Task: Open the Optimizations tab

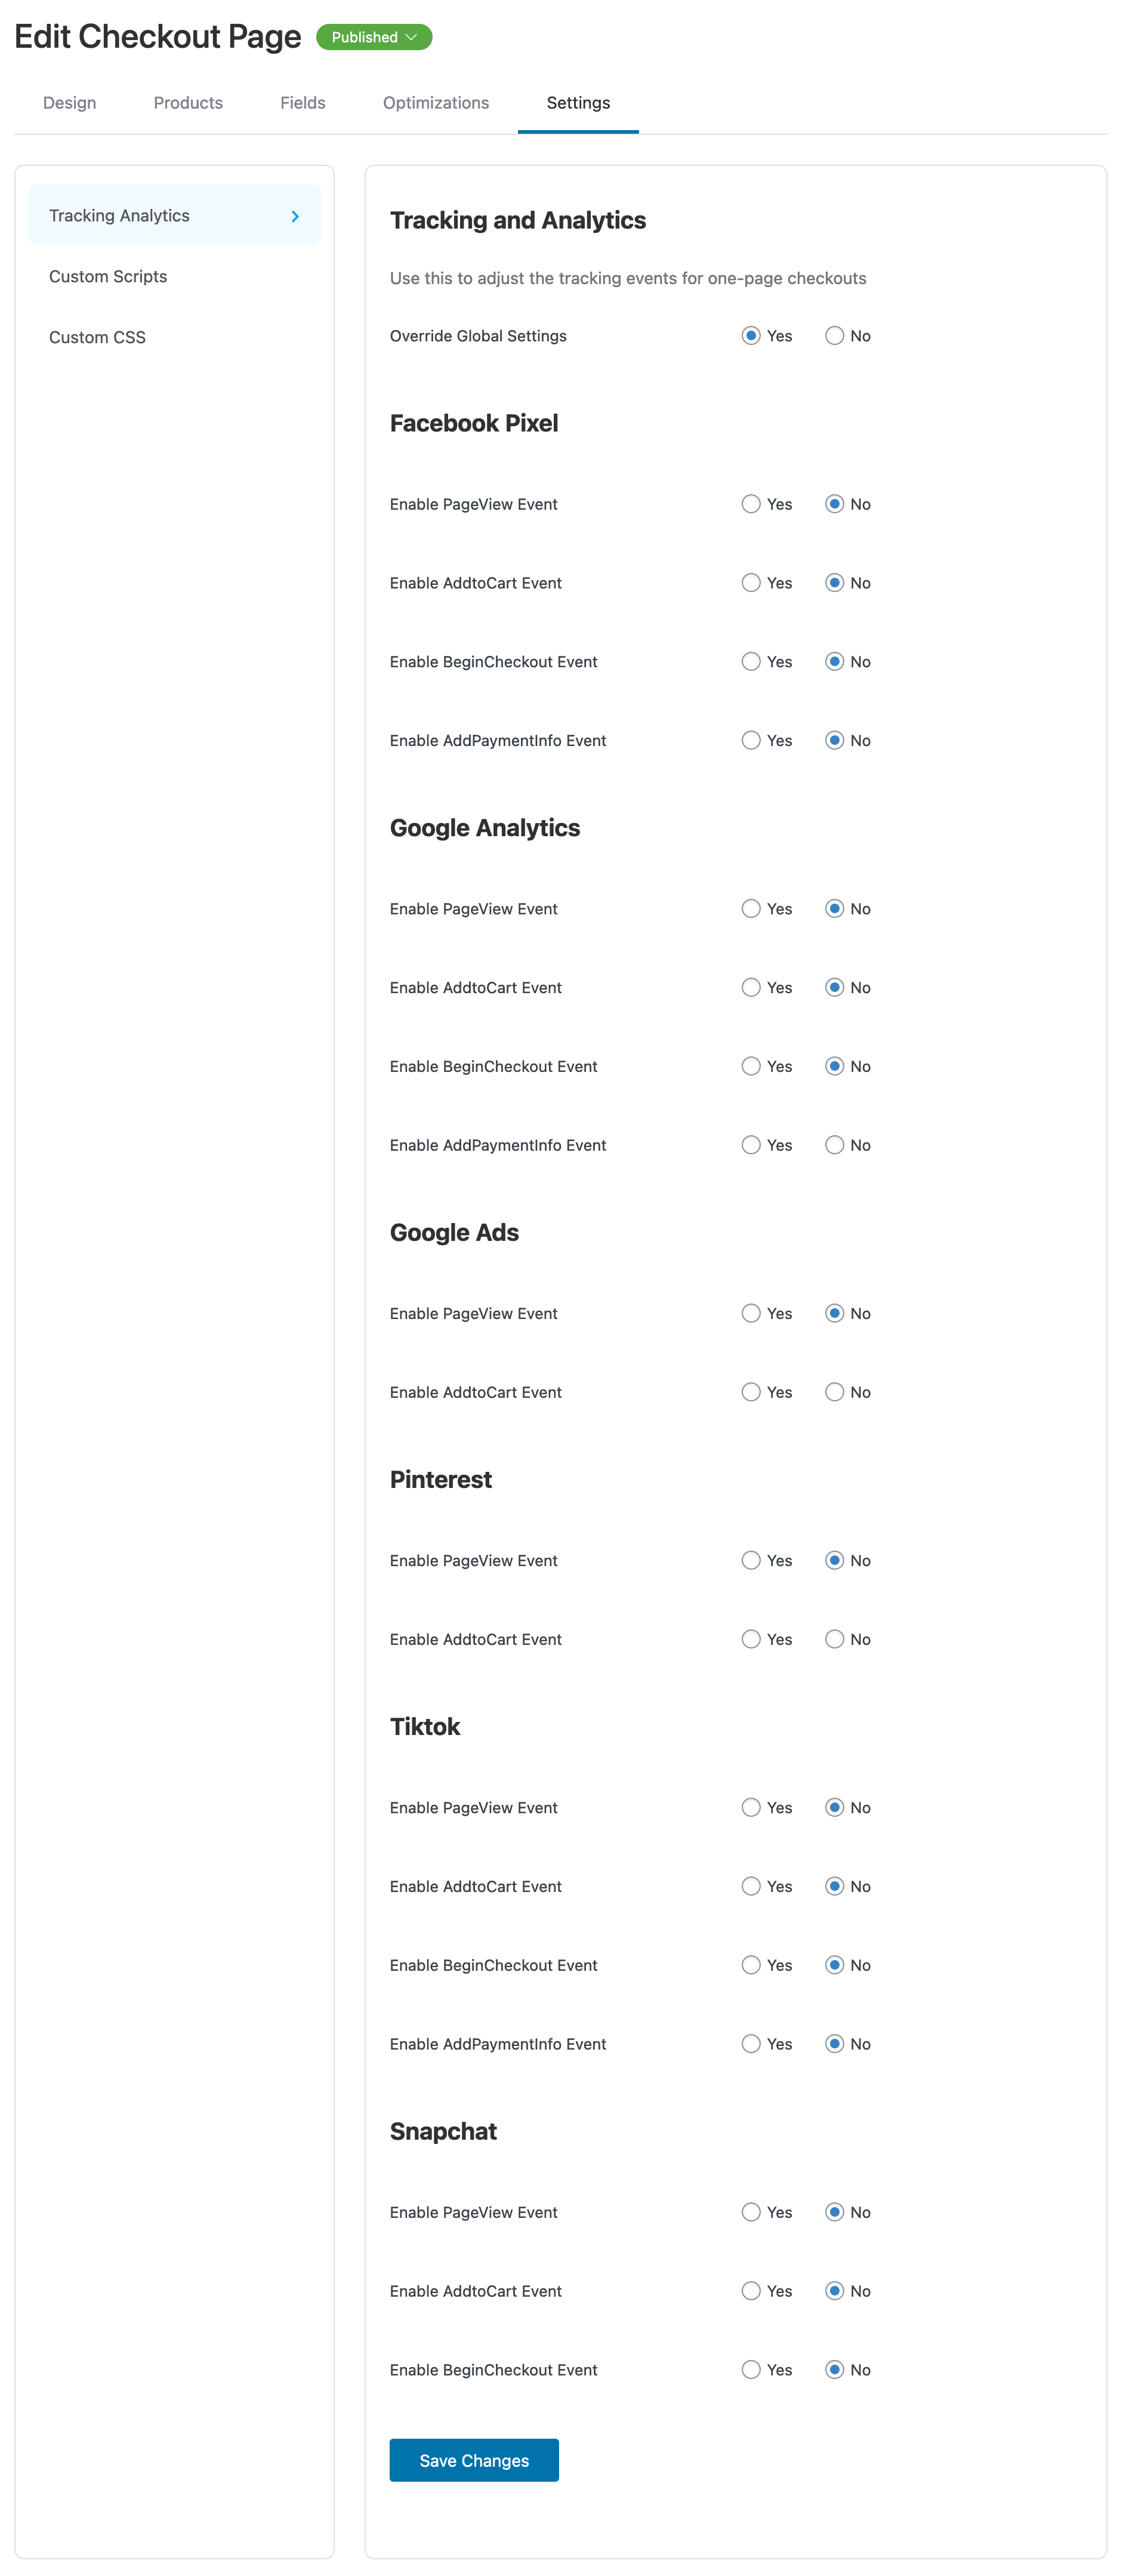Action: 435,102
